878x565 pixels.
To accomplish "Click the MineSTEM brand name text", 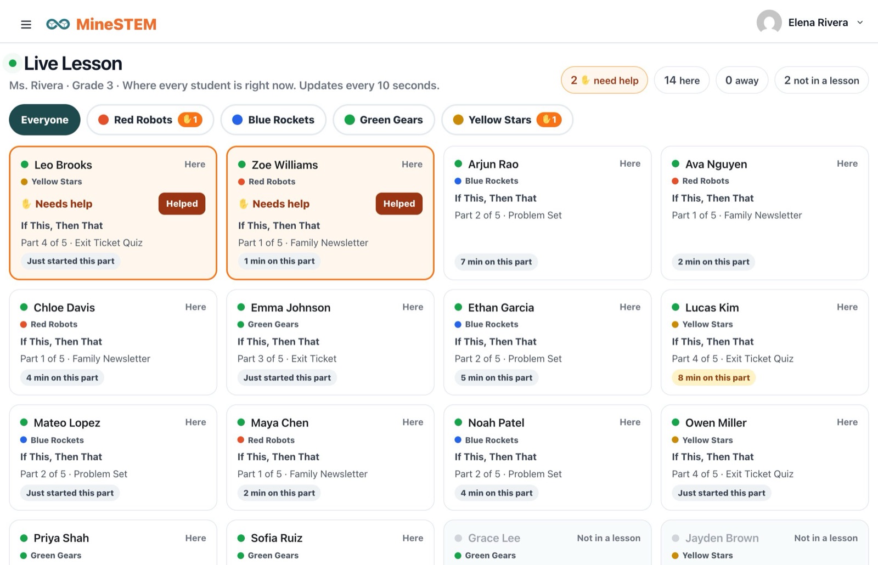I will click(x=116, y=24).
